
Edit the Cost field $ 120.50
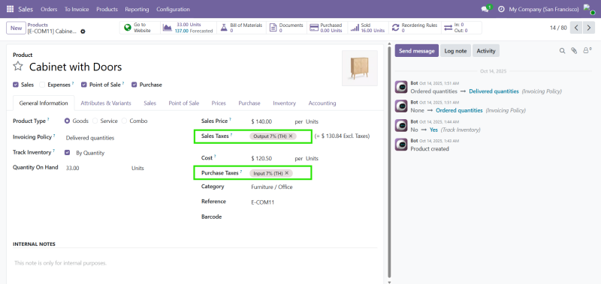point(271,158)
